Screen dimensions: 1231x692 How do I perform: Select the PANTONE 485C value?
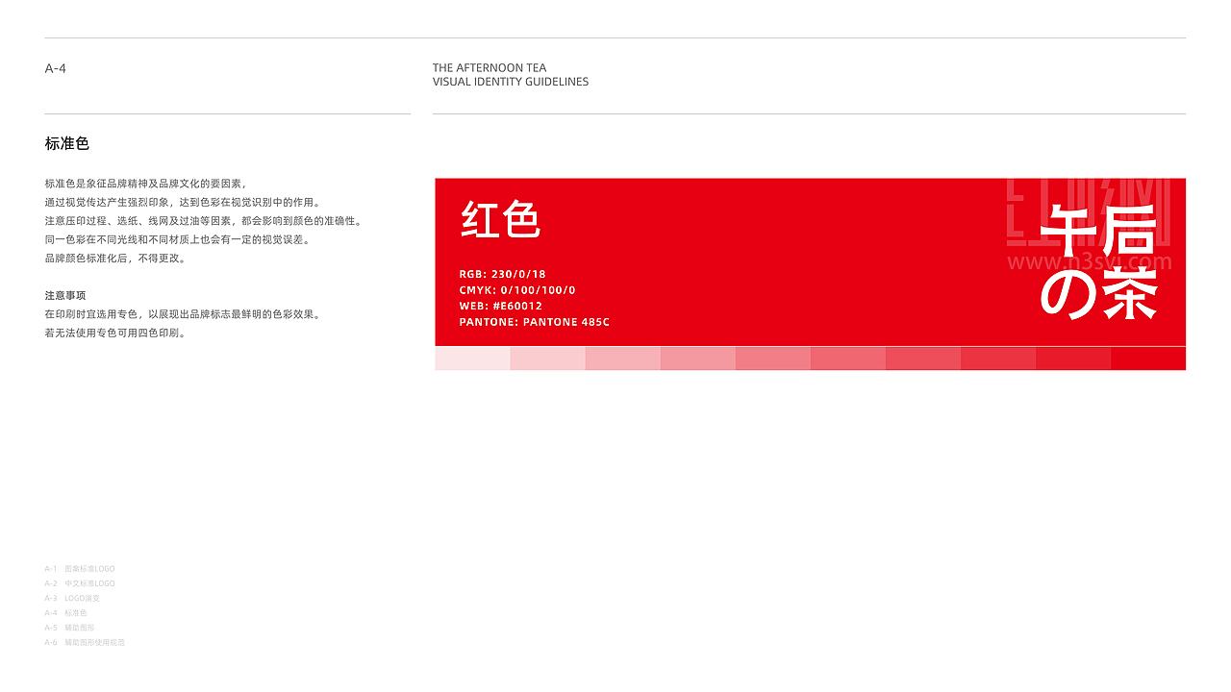(535, 322)
